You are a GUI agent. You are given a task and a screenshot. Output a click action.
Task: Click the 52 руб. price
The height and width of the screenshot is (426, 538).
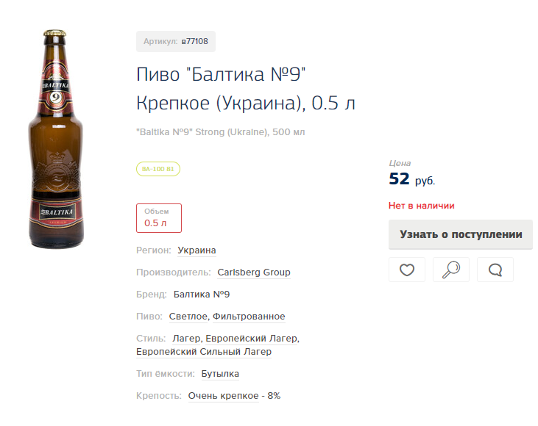click(411, 180)
